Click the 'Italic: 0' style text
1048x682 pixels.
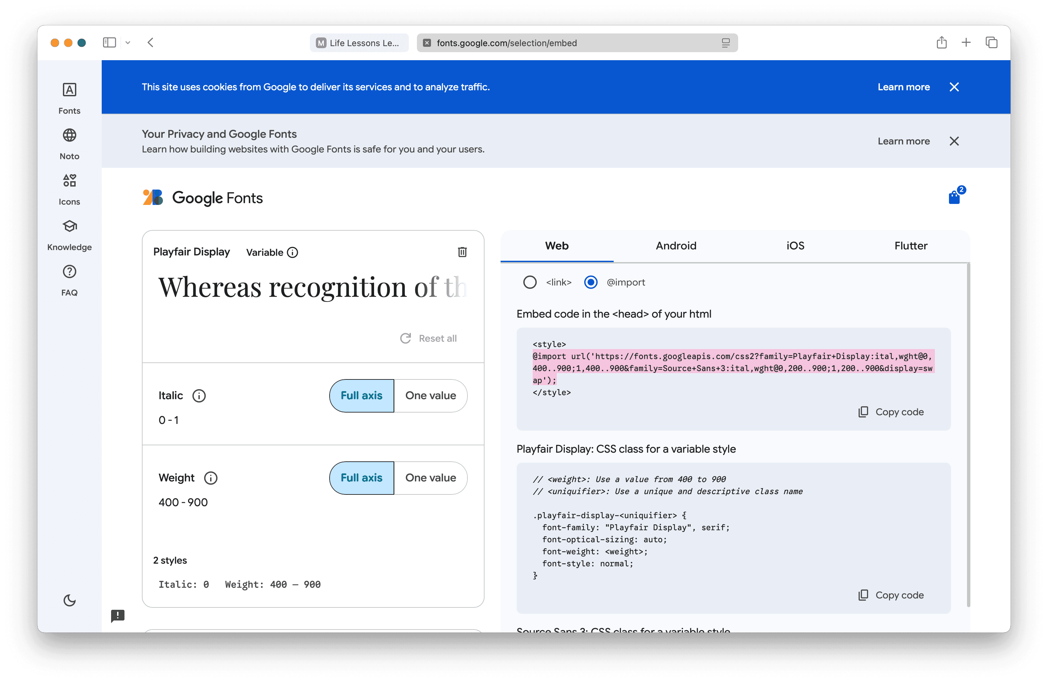184,585
